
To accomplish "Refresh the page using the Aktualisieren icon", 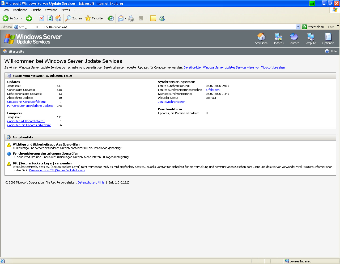I will [x=50, y=18].
